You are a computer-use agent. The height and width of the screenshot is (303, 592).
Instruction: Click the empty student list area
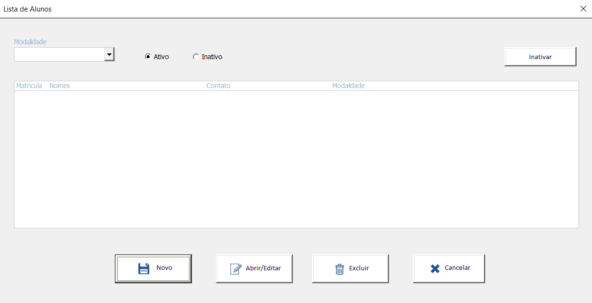[x=296, y=159]
